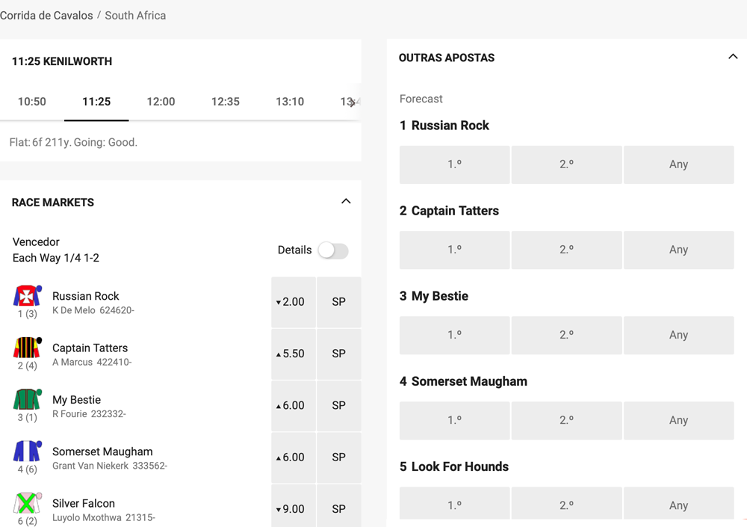Toggle the Details switch on
Image resolution: width=747 pixels, height=527 pixels.
[x=333, y=250]
